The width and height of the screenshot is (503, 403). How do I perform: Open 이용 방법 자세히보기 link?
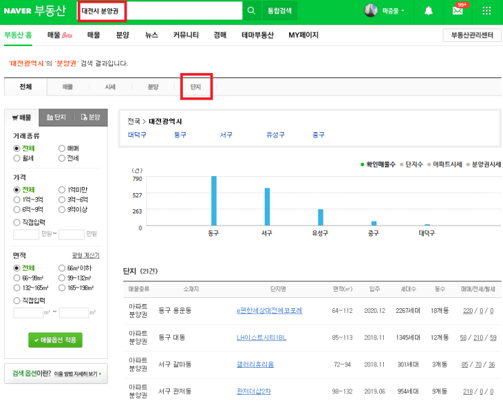coord(77,374)
